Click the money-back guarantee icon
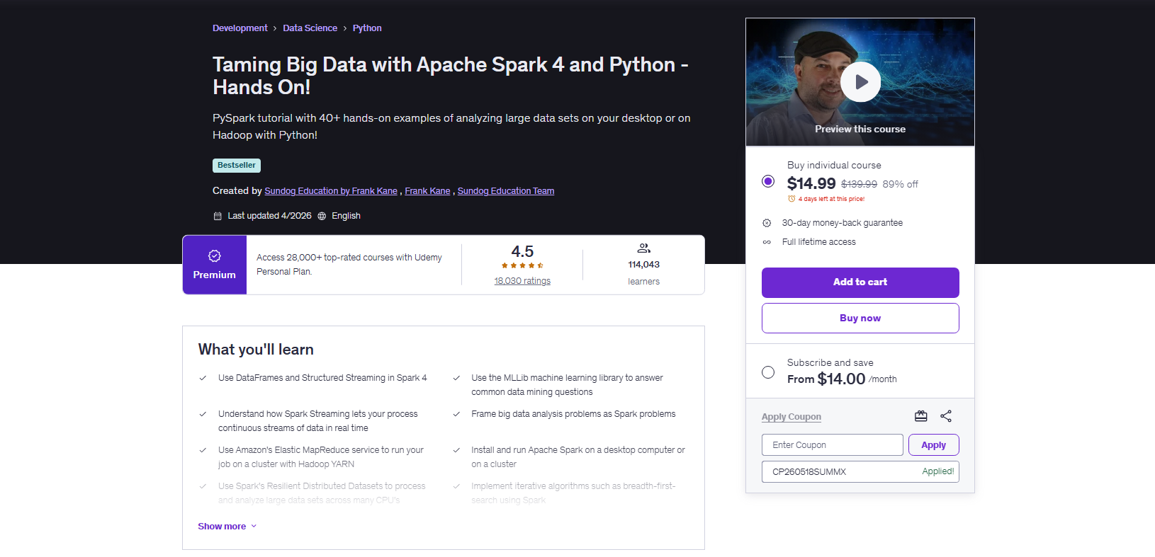The image size is (1155, 557). [767, 223]
